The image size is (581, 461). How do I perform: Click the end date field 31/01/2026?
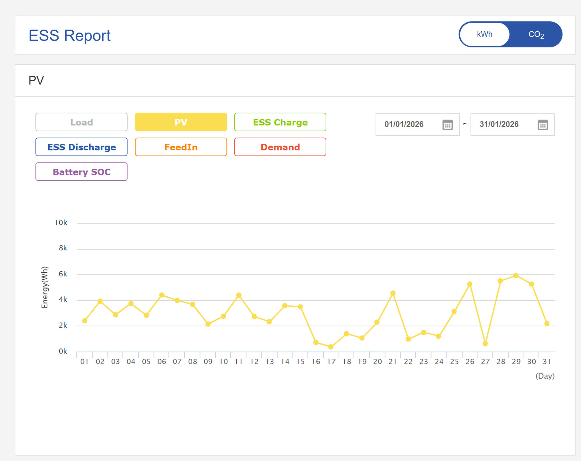point(499,124)
